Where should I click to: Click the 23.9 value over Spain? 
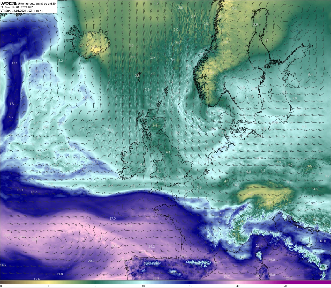(156, 278)
